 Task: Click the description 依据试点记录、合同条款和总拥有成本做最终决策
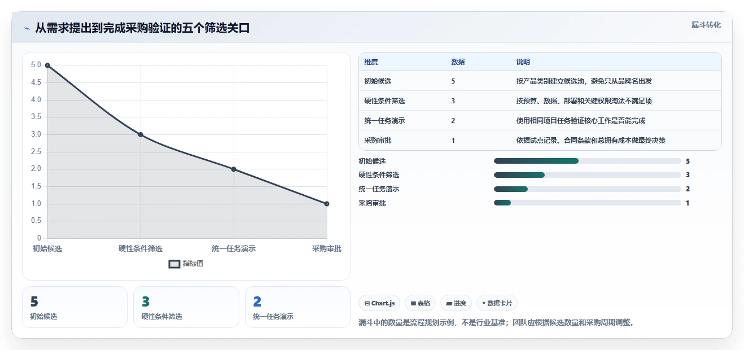(591, 141)
